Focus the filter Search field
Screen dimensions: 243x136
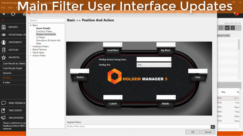click(x=47, y=20)
